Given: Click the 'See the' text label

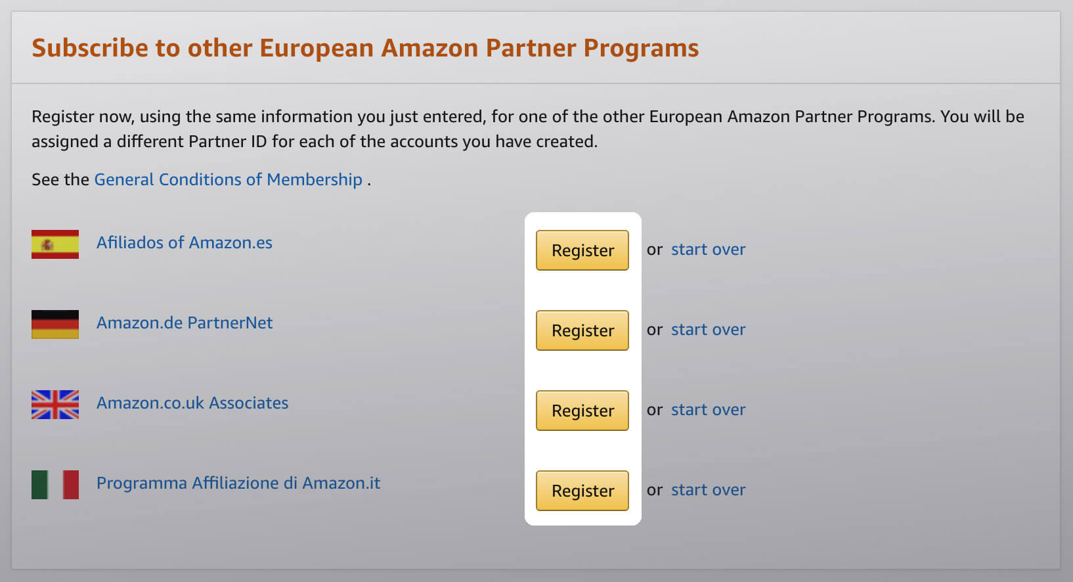Looking at the screenshot, I should pos(60,179).
